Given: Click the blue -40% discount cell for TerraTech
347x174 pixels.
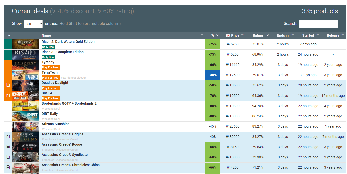Looking at the screenshot, I should (213, 75).
